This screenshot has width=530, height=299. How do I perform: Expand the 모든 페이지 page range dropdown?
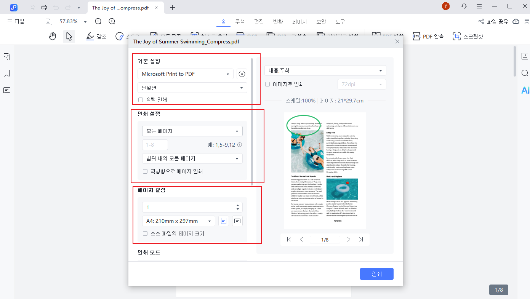(192, 131)
